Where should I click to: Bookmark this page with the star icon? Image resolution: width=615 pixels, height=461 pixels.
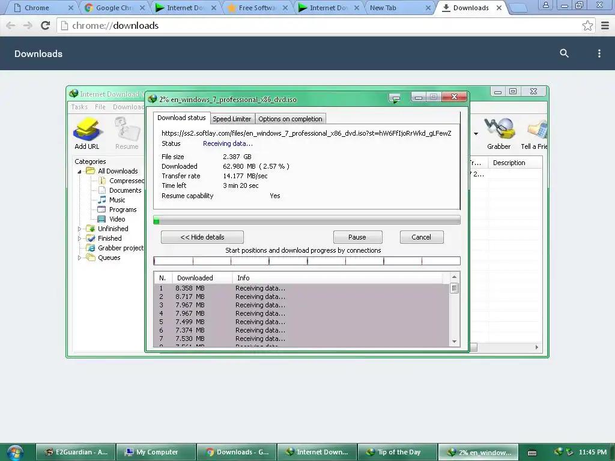pos(587,25)
